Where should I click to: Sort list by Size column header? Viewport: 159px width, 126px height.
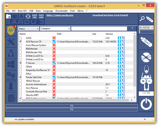98,34
